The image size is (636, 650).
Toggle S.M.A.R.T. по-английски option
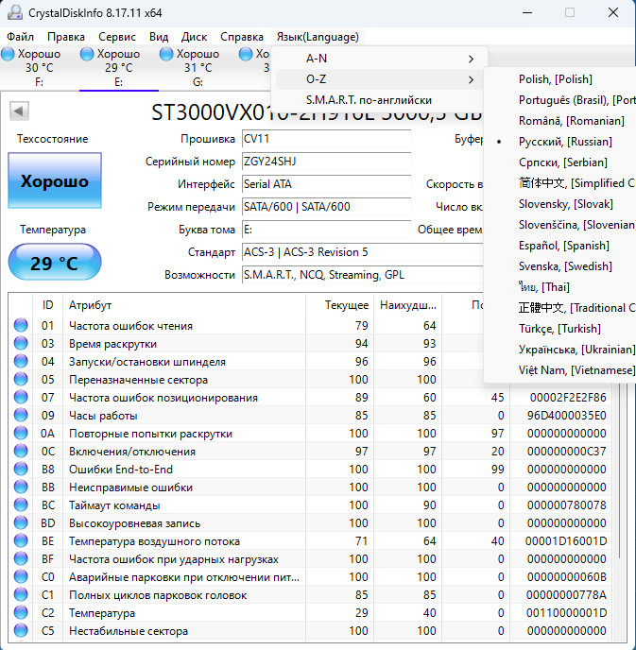(379, 100)
